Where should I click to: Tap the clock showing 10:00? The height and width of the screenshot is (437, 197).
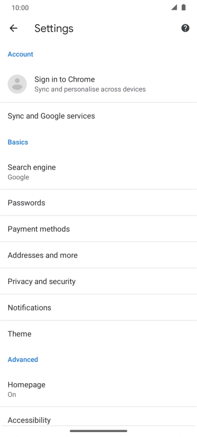pos(20,8)
